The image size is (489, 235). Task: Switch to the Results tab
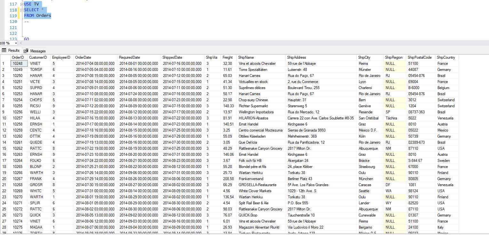pos(13,50)
